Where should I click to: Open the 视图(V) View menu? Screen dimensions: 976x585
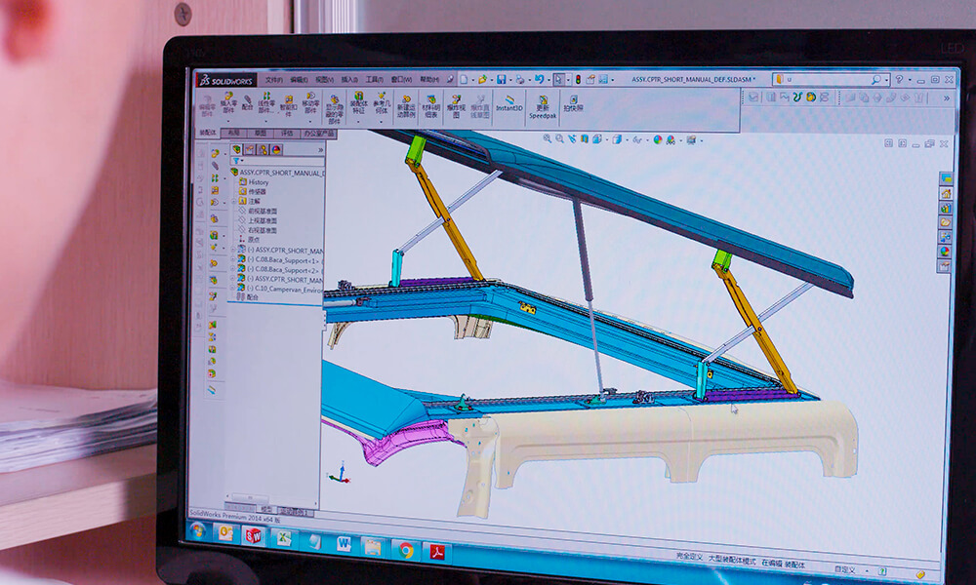324,80
